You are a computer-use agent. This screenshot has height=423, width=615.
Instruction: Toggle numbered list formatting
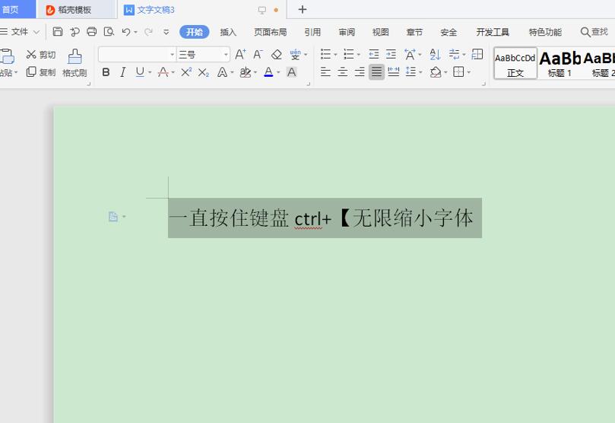[x=348, y=54]
